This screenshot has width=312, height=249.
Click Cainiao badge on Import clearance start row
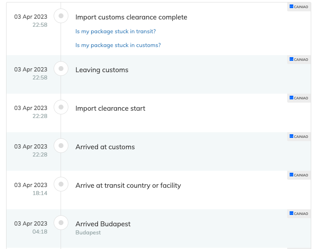tap(299, 98)
